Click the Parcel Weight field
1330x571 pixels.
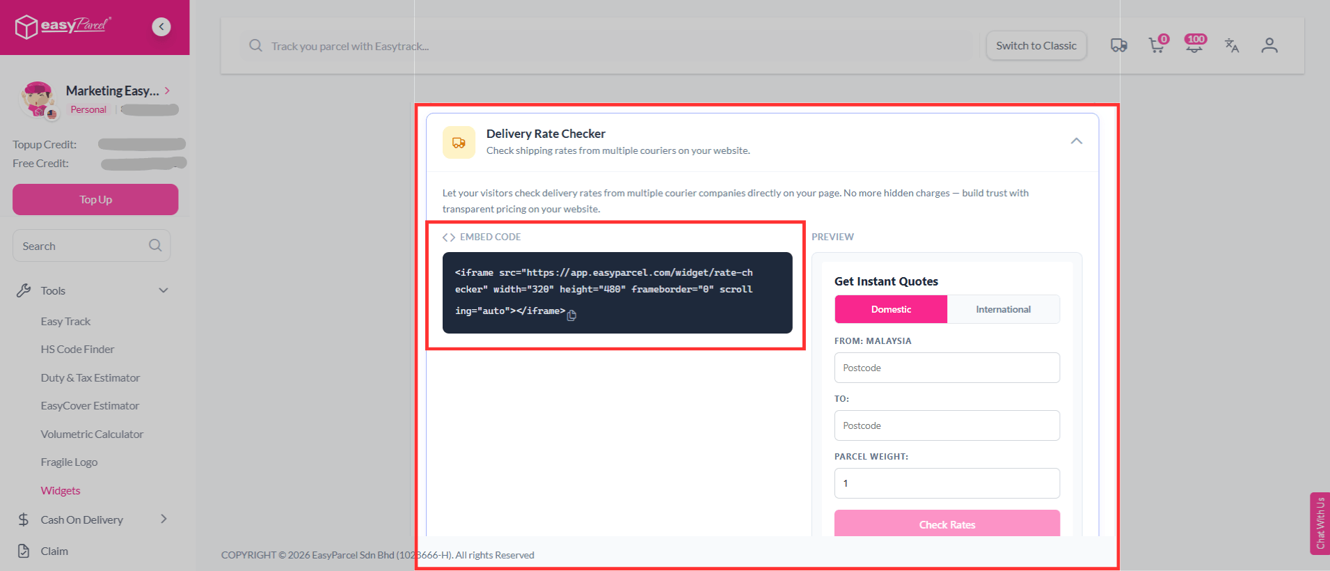947,483
